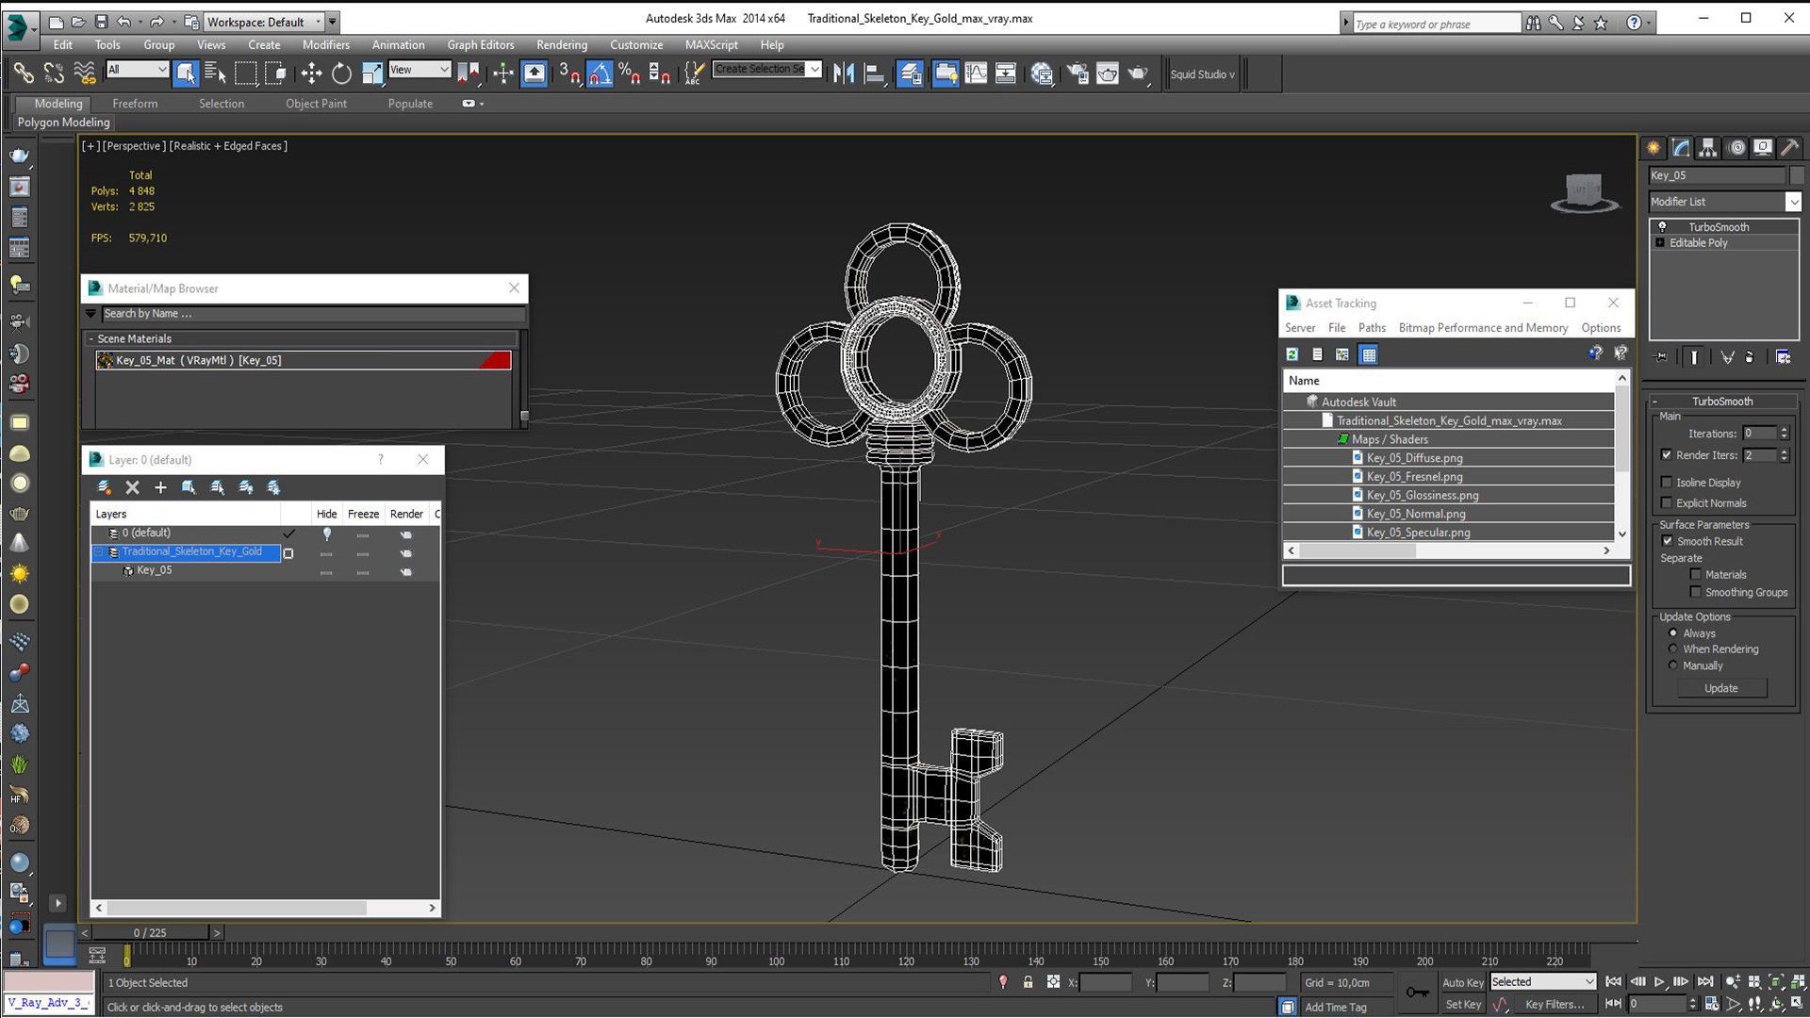
Task: Click Delete layer X icon in Layer window
Action: pyautogui.click(x=132, y=487)
